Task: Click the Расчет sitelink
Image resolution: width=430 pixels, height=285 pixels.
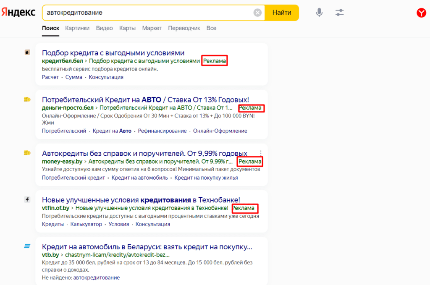Action: point(50,77)
